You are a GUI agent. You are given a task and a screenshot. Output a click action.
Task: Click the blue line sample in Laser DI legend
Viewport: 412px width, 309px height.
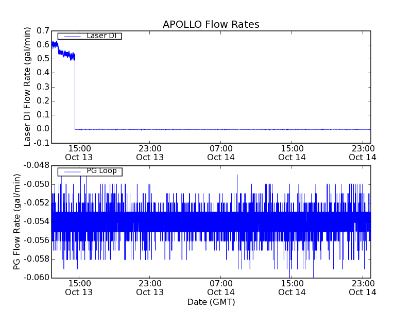coord(73,36)
